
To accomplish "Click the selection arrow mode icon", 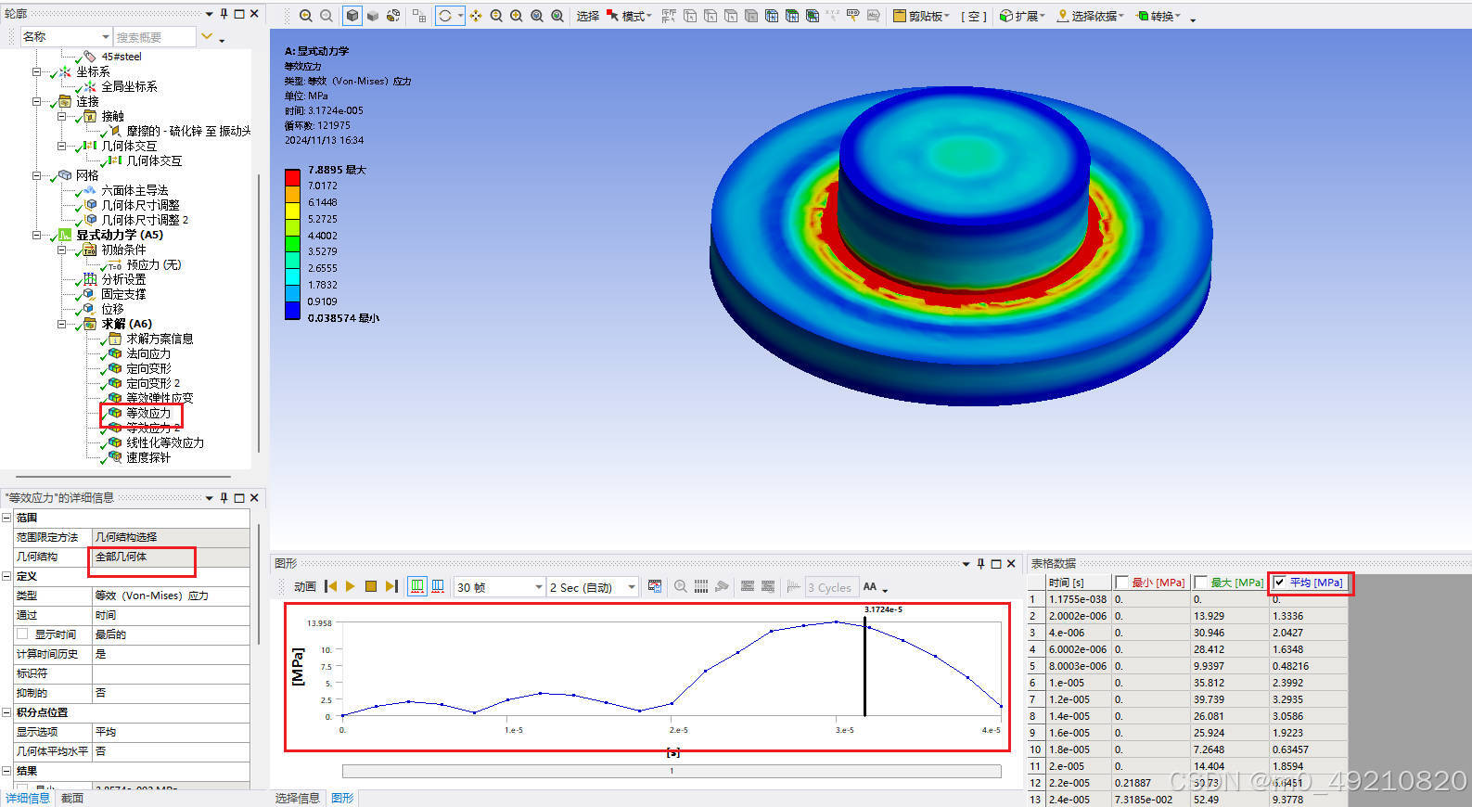I will click(612, 16).
